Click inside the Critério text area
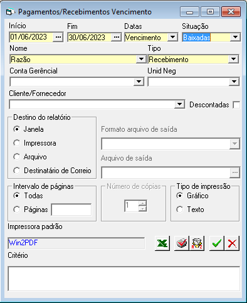 [124, 279]
